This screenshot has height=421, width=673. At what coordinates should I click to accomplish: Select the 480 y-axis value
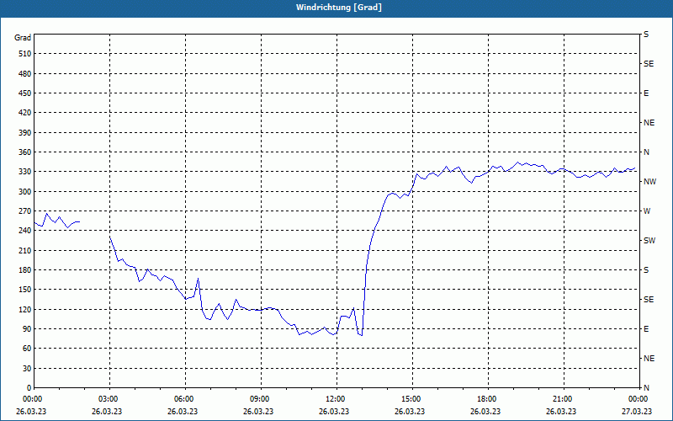[x=24, y=74]
